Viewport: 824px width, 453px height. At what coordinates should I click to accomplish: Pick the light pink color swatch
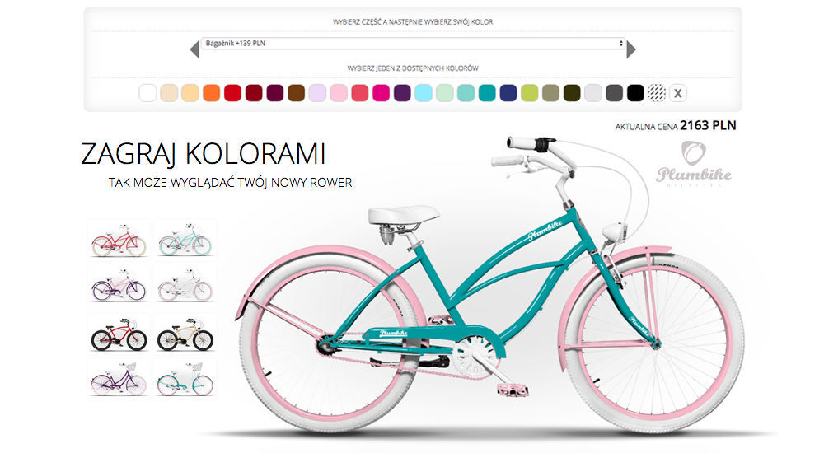339,93
